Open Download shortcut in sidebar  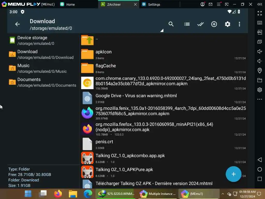pyautogui.click(x=43, y=54)
